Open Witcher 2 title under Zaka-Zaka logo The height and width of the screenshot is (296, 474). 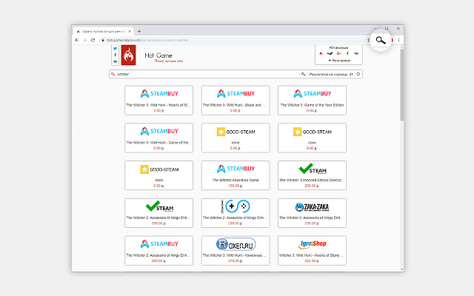coord(312,218)
